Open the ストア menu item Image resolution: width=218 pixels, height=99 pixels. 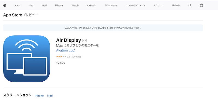click(x=17, y=5)
